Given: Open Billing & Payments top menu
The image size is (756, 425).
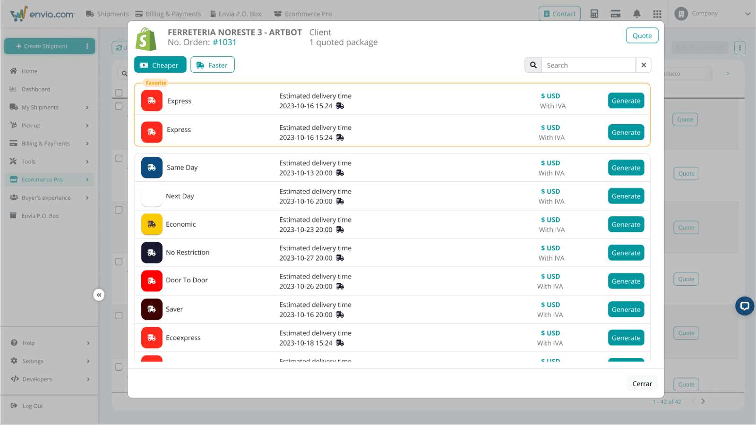Looking at the screenshot, I should tap(168, 14).
